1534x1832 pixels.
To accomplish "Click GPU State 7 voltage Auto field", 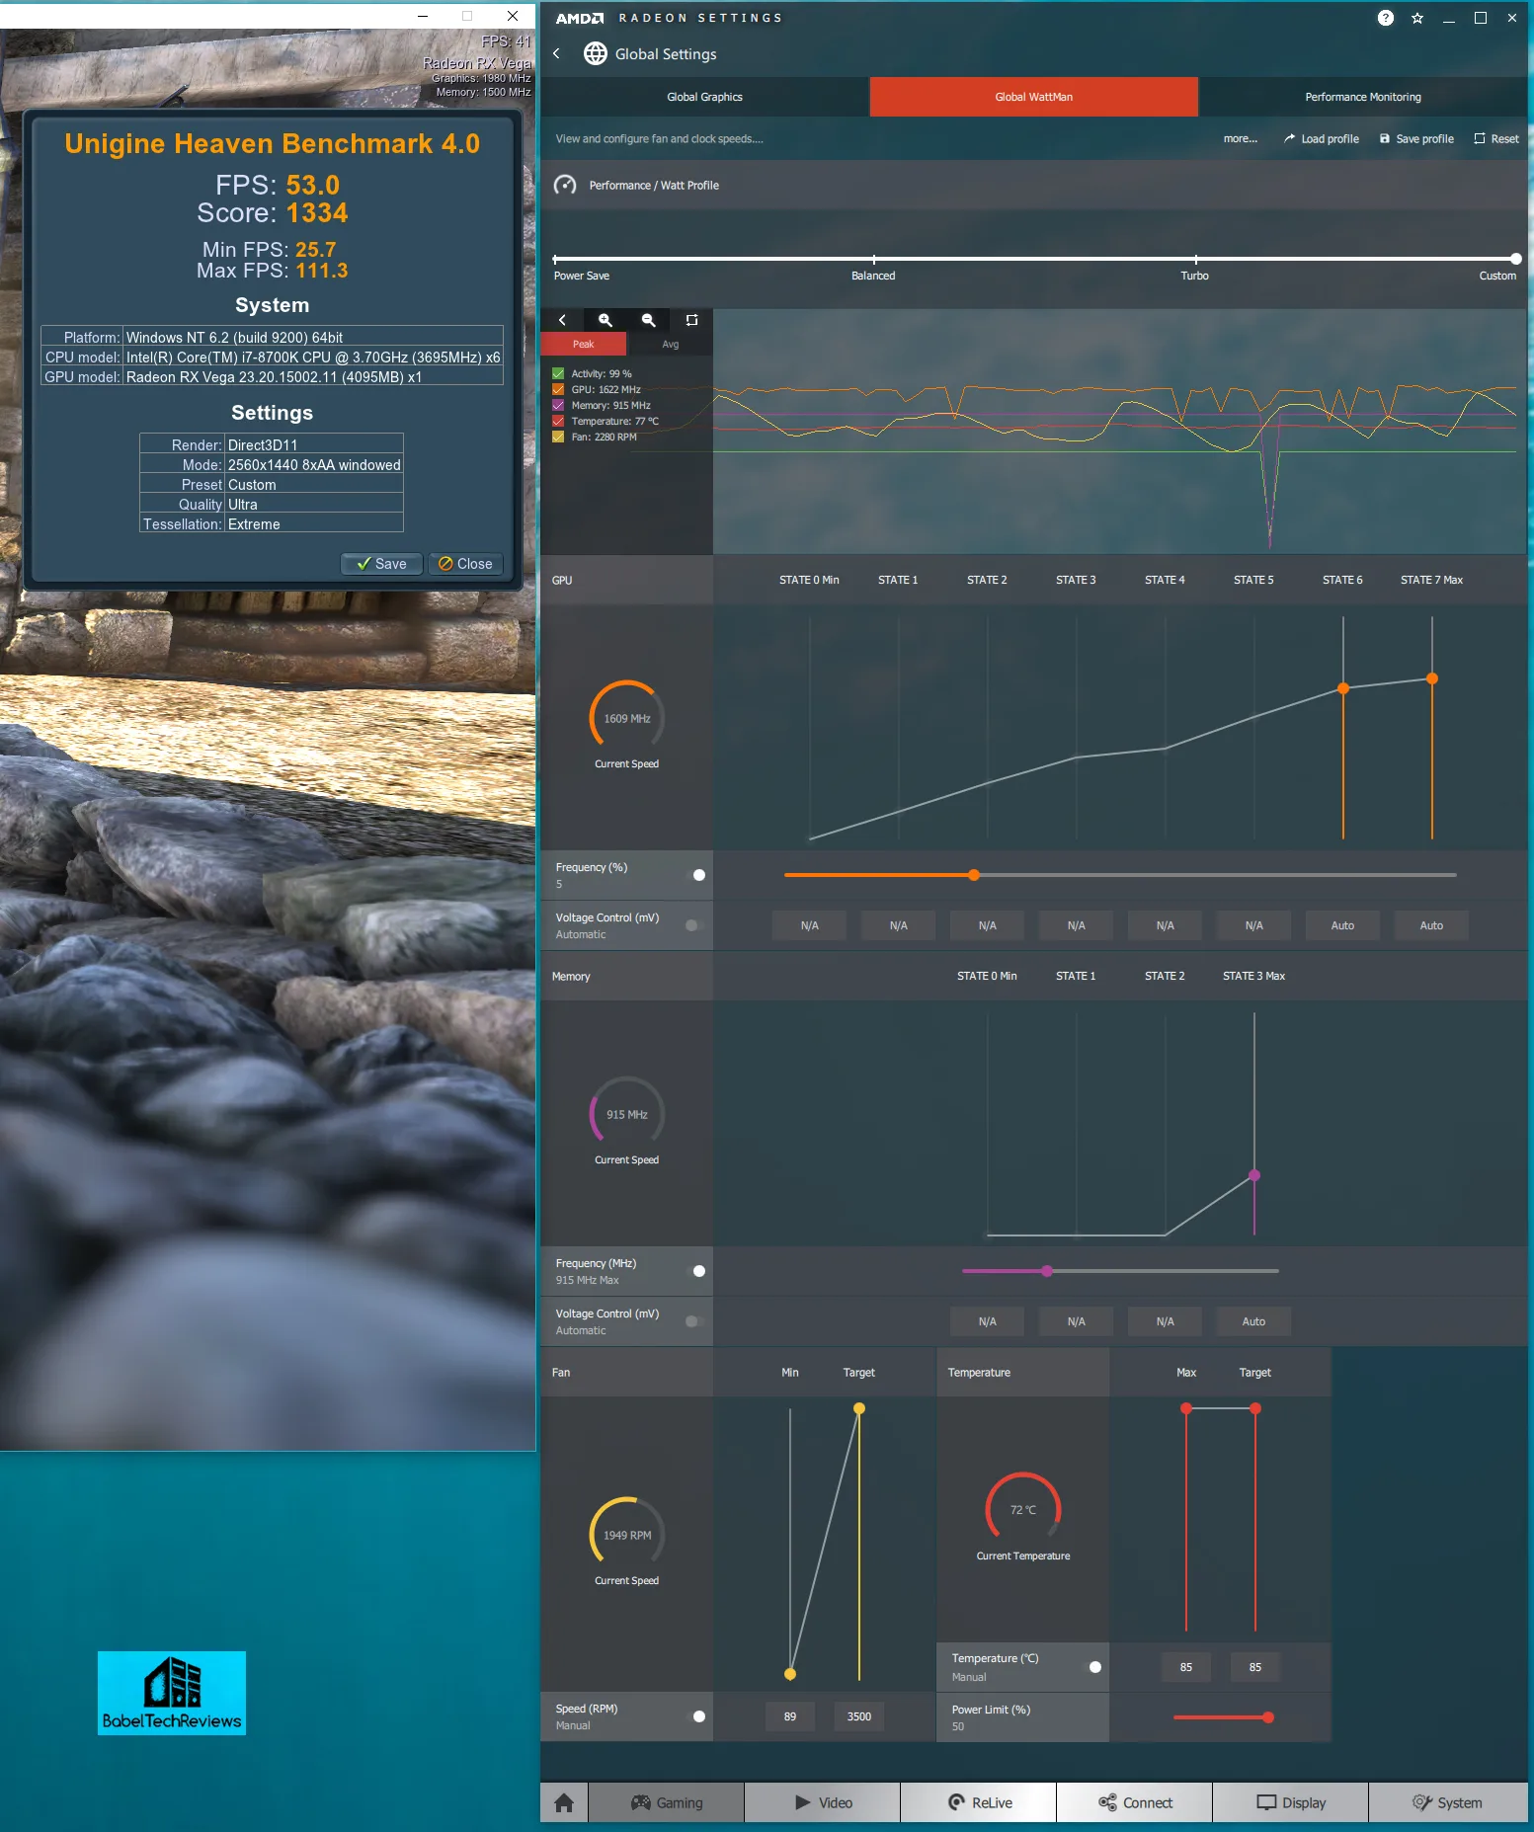I will pyautogui.click(x=1431, y=925).
